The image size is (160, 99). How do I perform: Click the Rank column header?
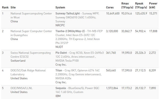coord(5,7)
